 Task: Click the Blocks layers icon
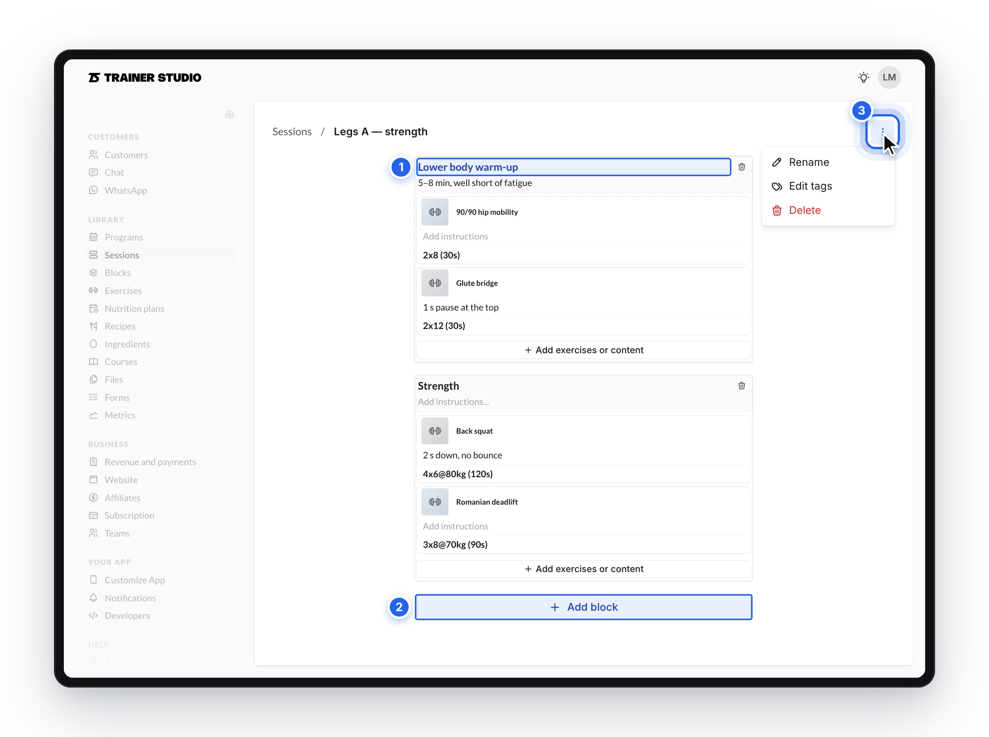pyautogui.click(x=94, y=273)
